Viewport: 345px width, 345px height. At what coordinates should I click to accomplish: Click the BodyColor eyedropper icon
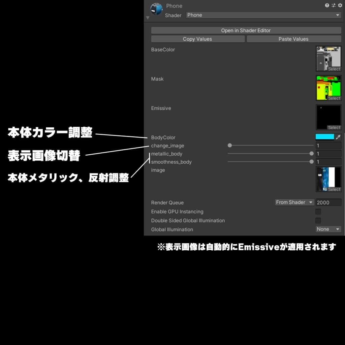338,137
